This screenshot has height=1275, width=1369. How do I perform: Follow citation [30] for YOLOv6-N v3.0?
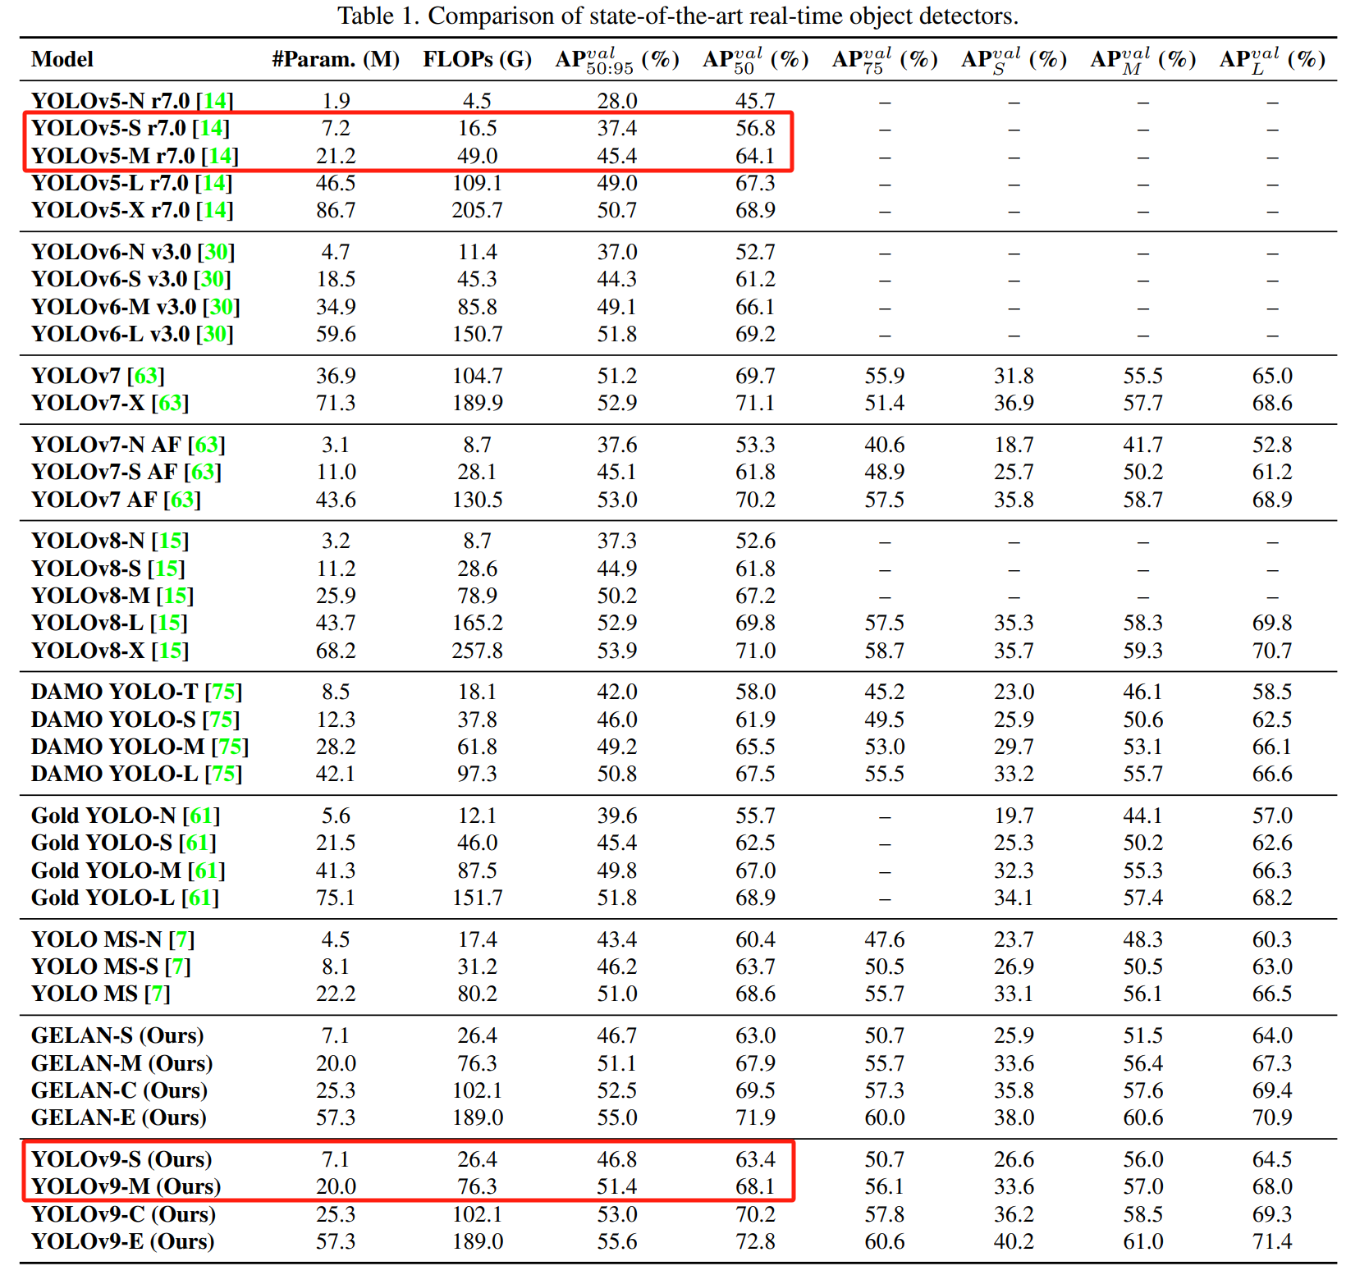pos(217,251)
